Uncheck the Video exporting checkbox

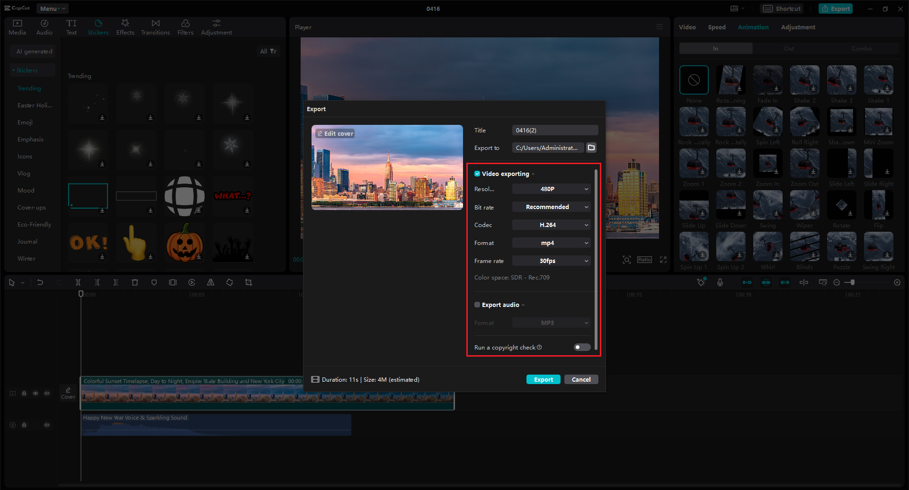coord(477,174)
